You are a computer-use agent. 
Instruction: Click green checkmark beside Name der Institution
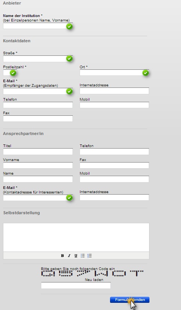(x=69, y=26)
